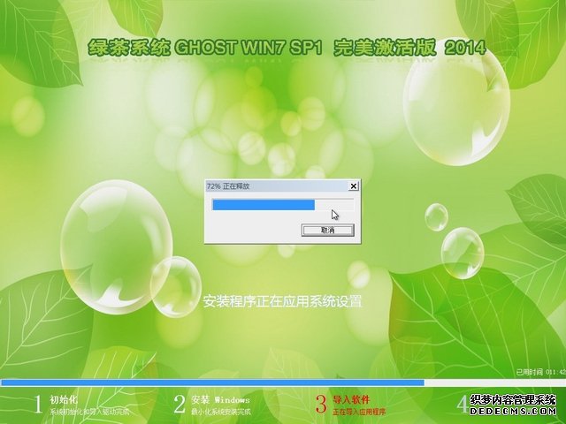Viewport: 566px width, 424px height.
Task: Click the 安装程序正在应用系统设置 status text
Action: (x=282, y=301)
